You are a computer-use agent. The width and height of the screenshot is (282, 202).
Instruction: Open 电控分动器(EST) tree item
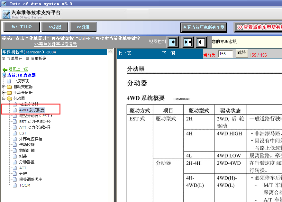click(36, 116)
